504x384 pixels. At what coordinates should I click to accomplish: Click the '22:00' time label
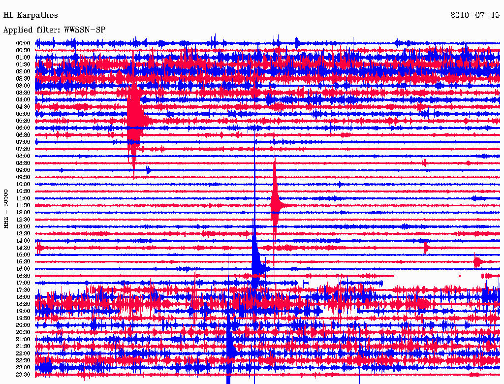[x=23, y=353]
